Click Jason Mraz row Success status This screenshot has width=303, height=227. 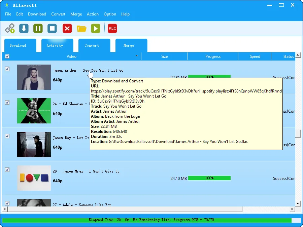284,178
